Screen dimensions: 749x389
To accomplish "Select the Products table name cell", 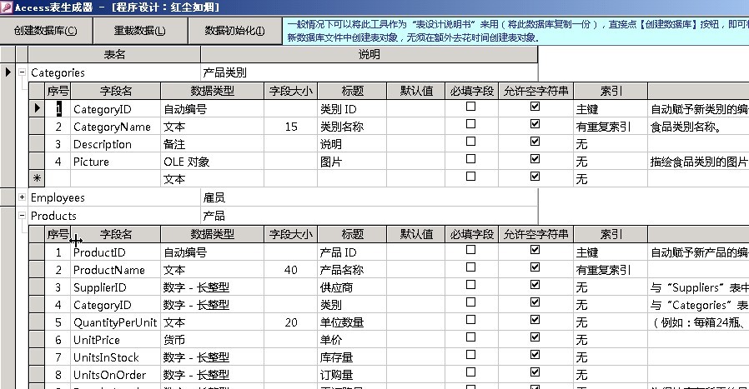I will pos(114,216).
